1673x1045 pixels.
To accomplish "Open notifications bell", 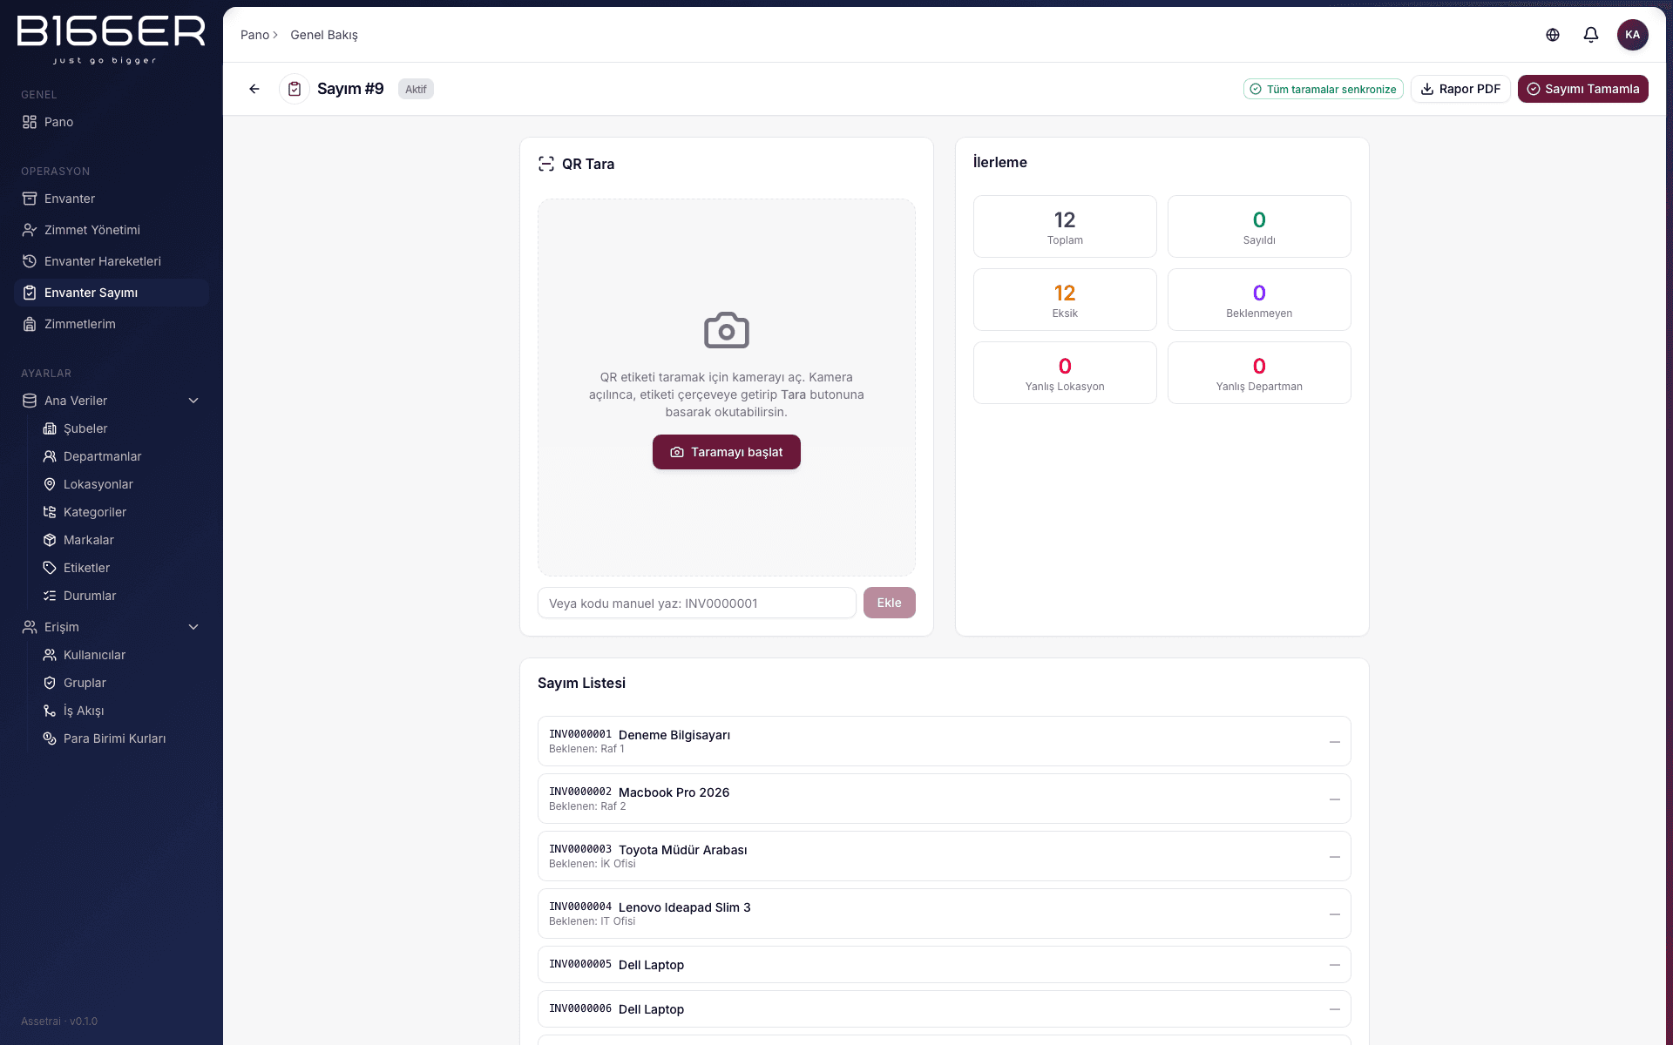I will tap(1591, 35).
